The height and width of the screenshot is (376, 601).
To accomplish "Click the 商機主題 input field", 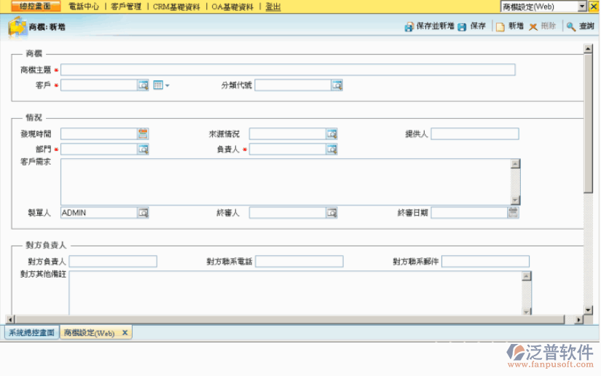I will pyautogui.click(x=288, y=70).
